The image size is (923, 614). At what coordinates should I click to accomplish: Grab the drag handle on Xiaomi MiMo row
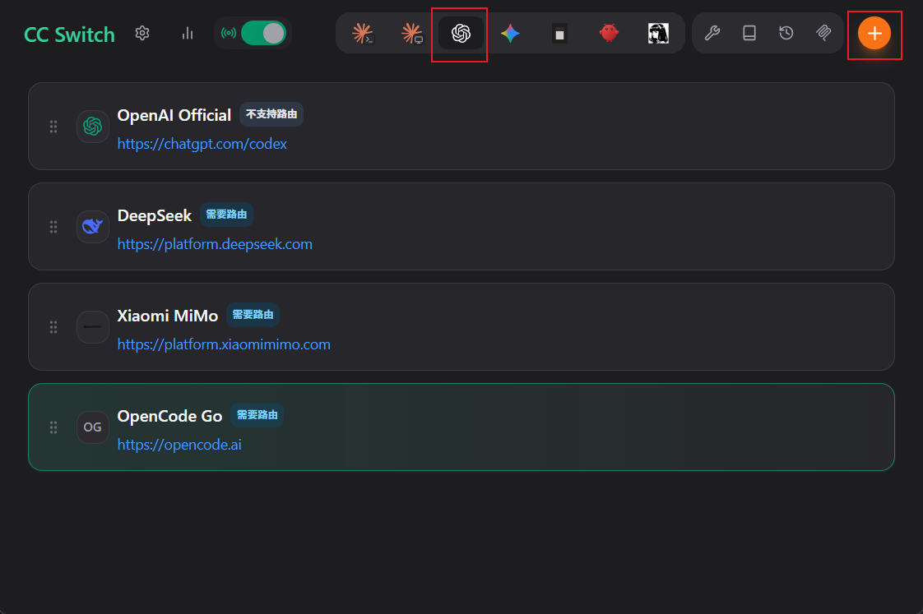pos(53,327)
